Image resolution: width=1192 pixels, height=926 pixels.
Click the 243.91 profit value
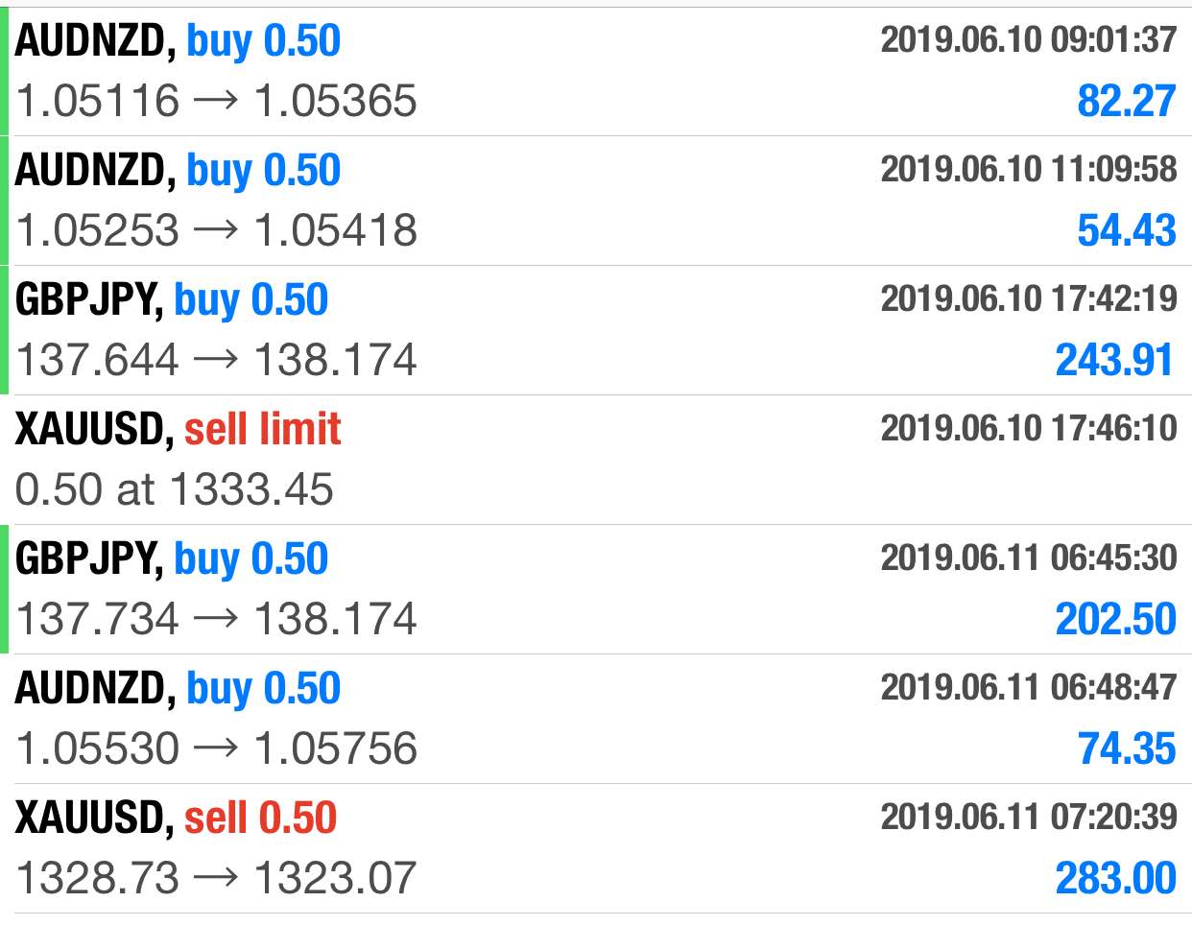coord(1115,361)
